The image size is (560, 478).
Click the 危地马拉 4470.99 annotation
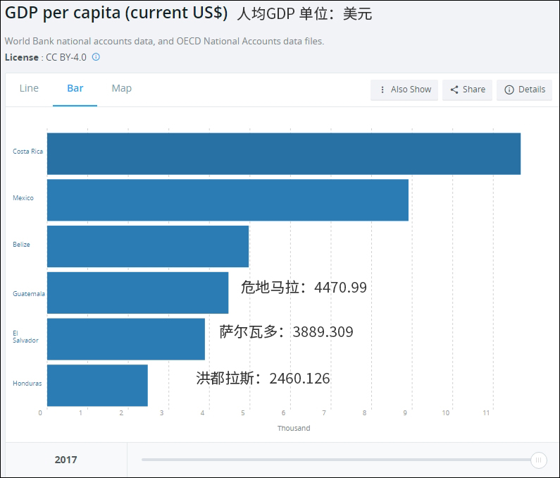coord(304,287)
